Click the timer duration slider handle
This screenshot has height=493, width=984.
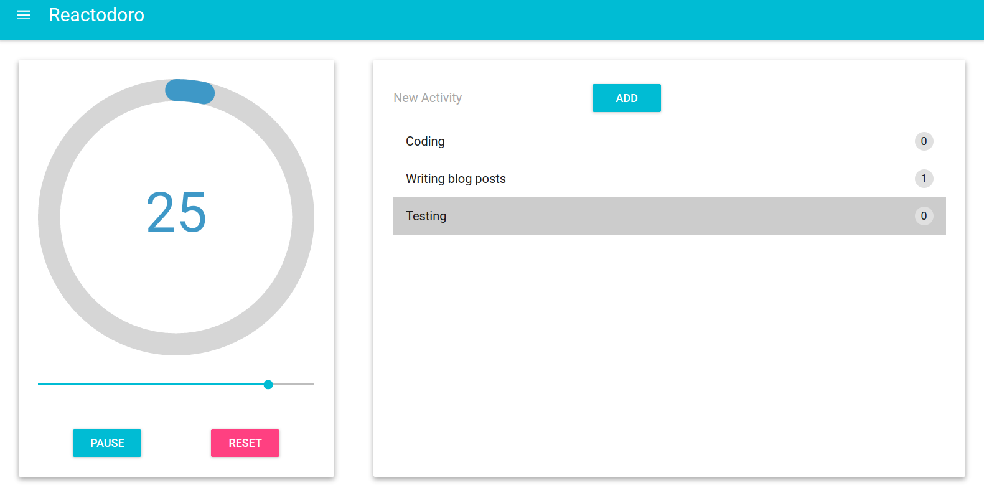tap(268, 385)
